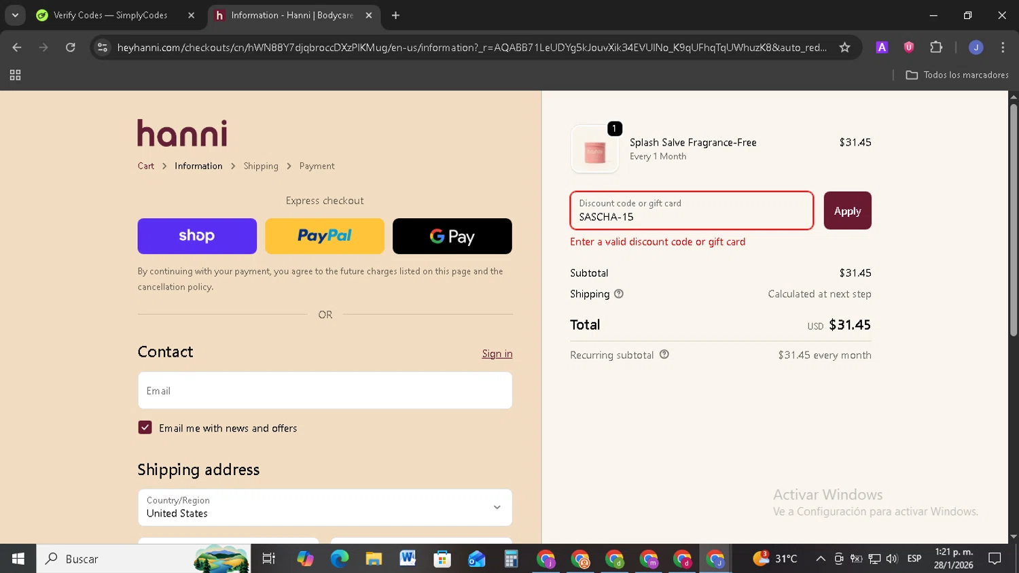
Task: Click the page vertical scrollbar
Action: [x=1013, y=221]
